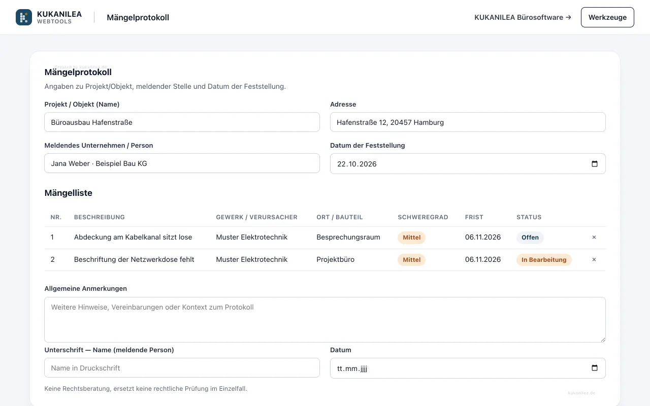
Task: Select 'Beschriftung der Netzwerkdose fehlt' description
Action: tap(134, 259)
